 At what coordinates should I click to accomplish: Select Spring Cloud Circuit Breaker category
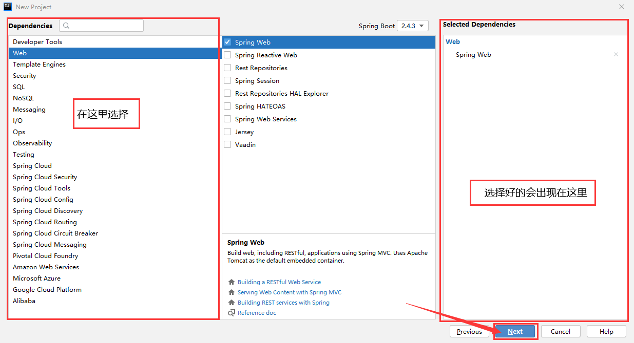click(x=114, y=233)
